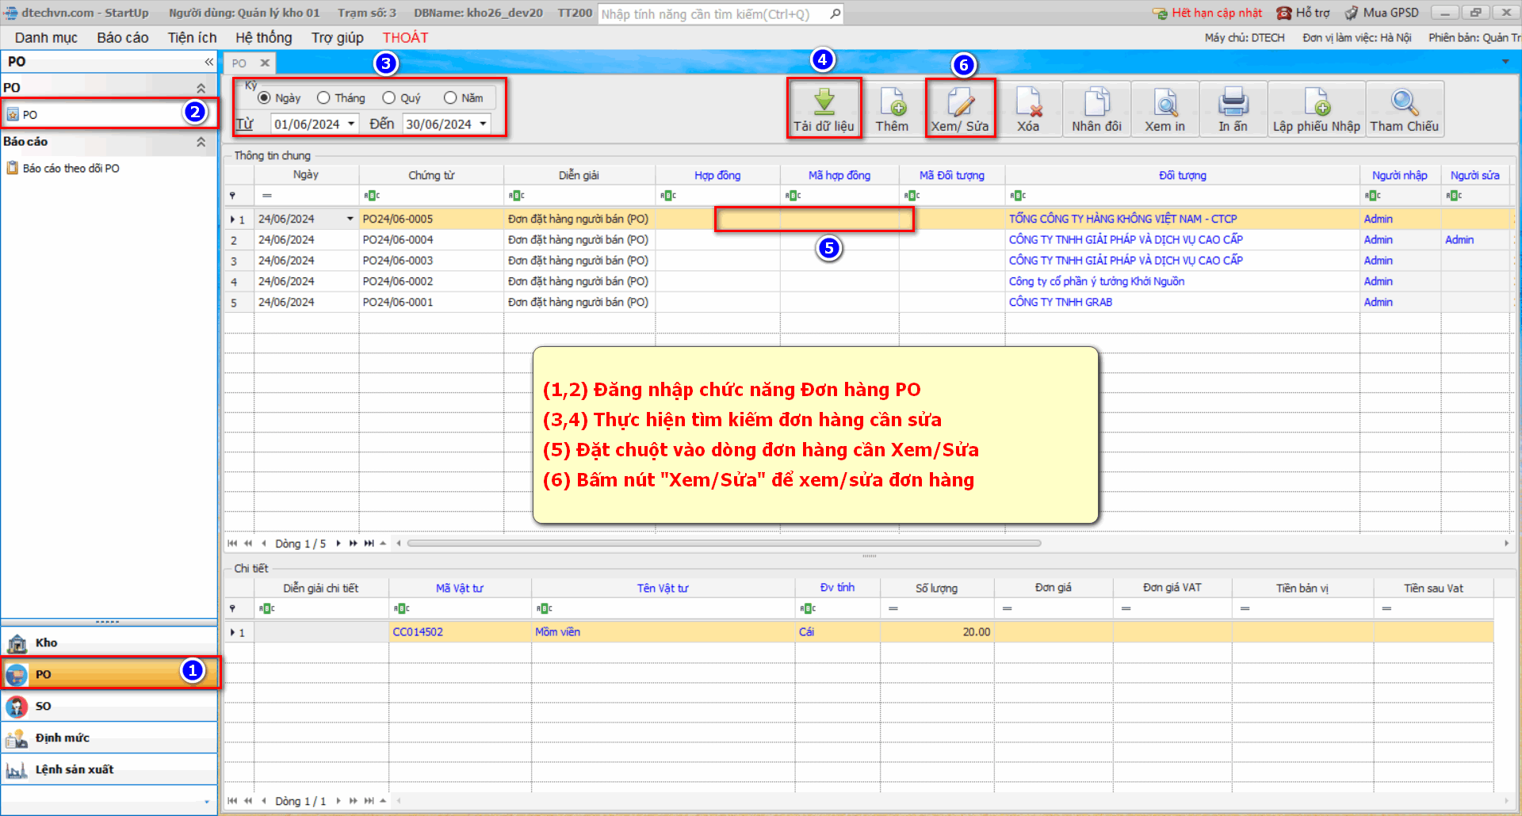Viewport: 1522px width, 816px height.
Task: Duplicate order with Nhân đôi icon
Action: [x=1096, y=103]
